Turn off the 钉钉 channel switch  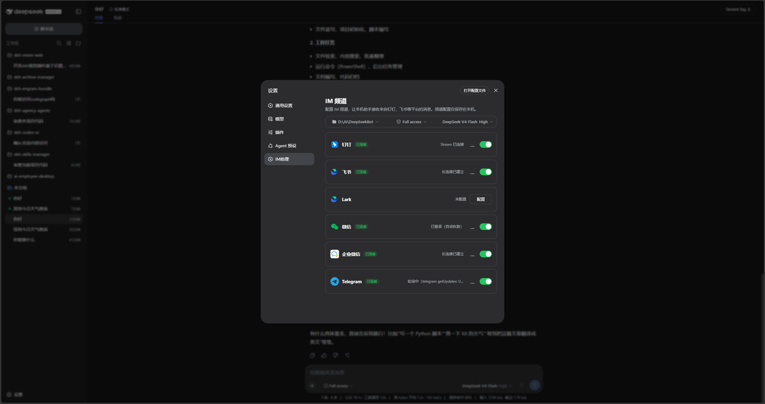(x=486, y=144)
